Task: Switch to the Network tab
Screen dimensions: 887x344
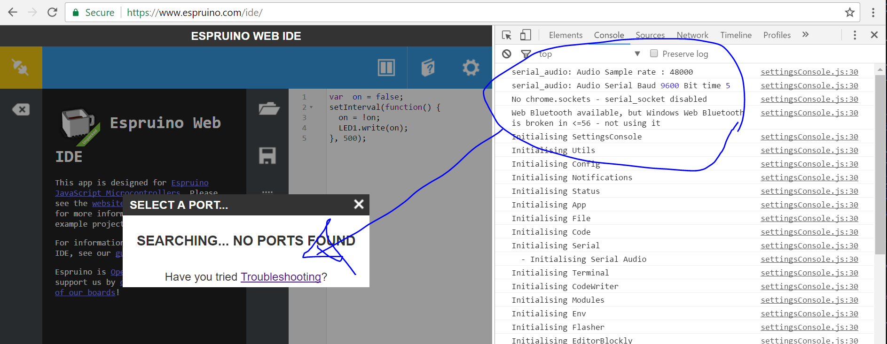Action: click(x=692, y=35)
